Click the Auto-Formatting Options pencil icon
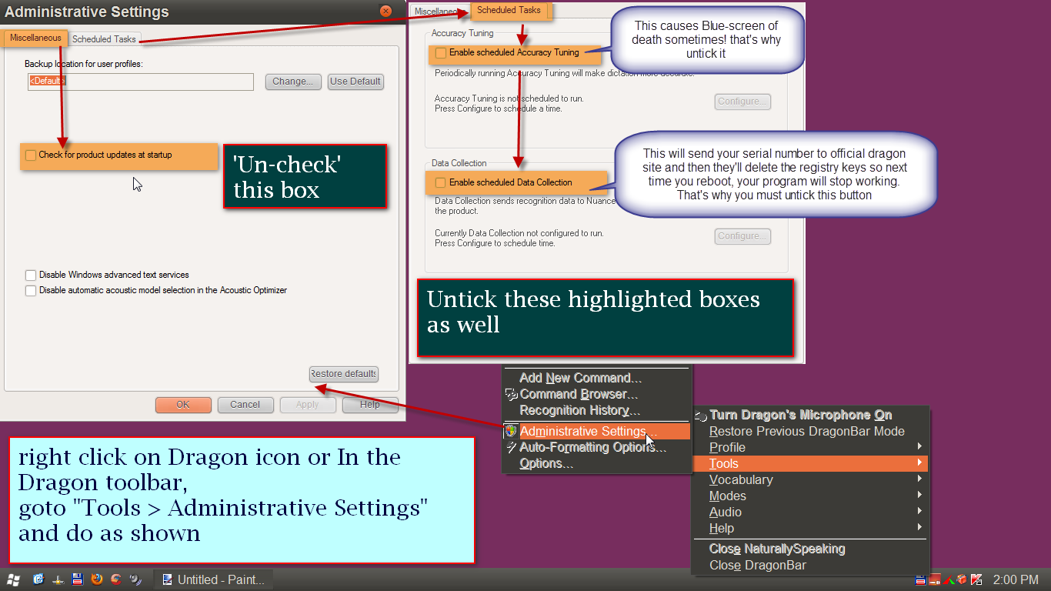This screenshot has width=1051, height=591. point(511,447)
